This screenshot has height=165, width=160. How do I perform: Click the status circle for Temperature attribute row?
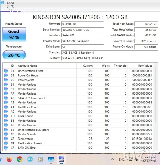[x=6, y=139]
